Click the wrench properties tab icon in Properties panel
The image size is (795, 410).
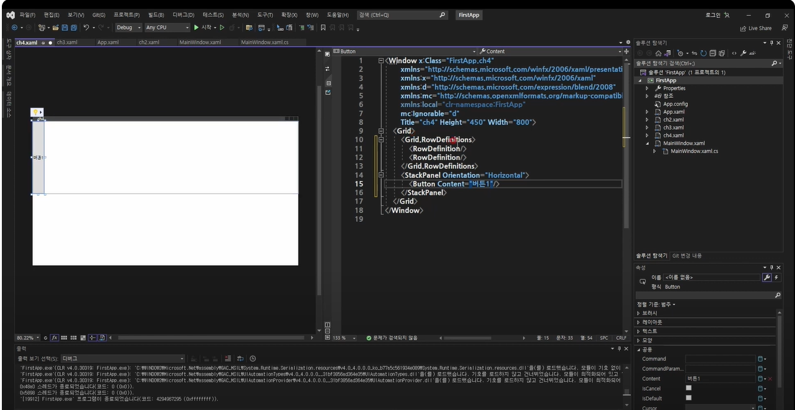click(x=766, y=277)
